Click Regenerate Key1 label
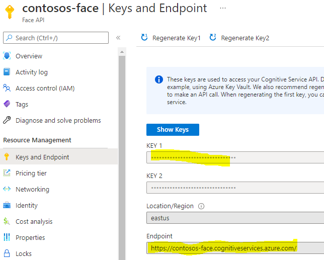The height and width of the screenshot is (260, 324). [177, 38]
